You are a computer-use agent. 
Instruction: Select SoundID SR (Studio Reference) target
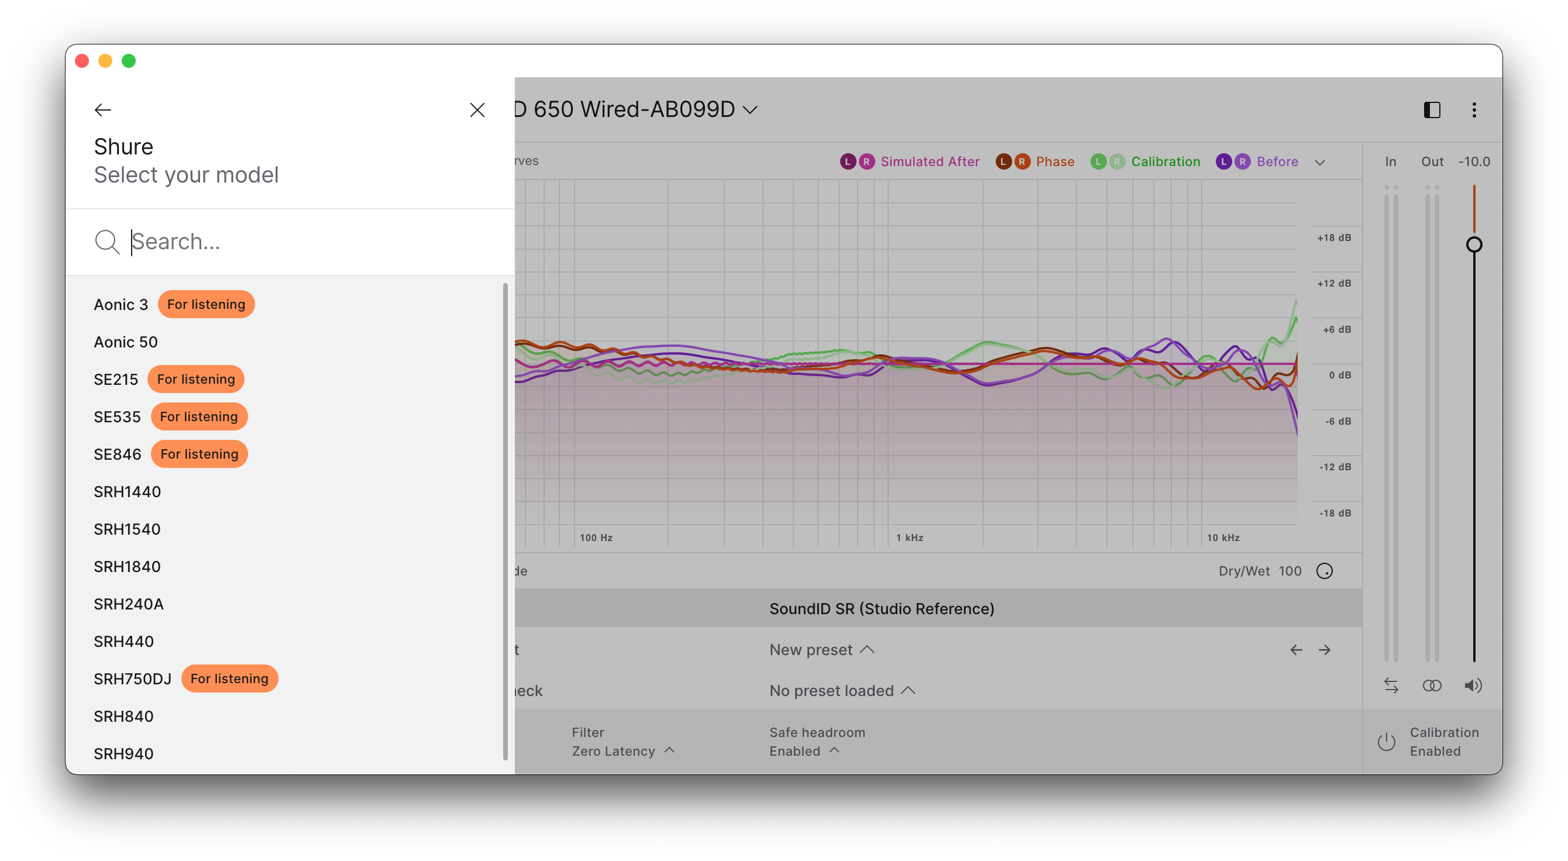(x=881, y=608)
